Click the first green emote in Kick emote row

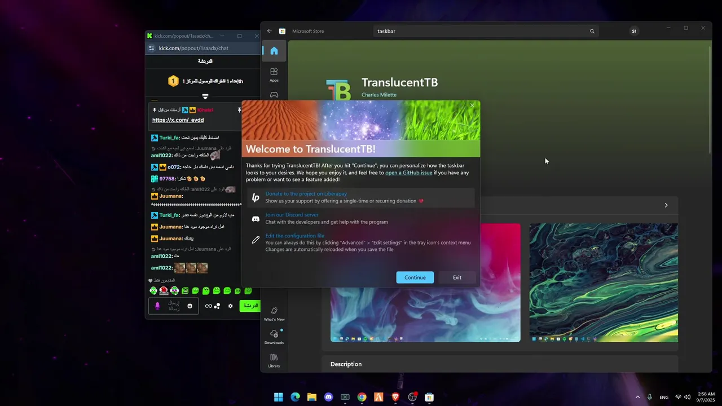153,291
